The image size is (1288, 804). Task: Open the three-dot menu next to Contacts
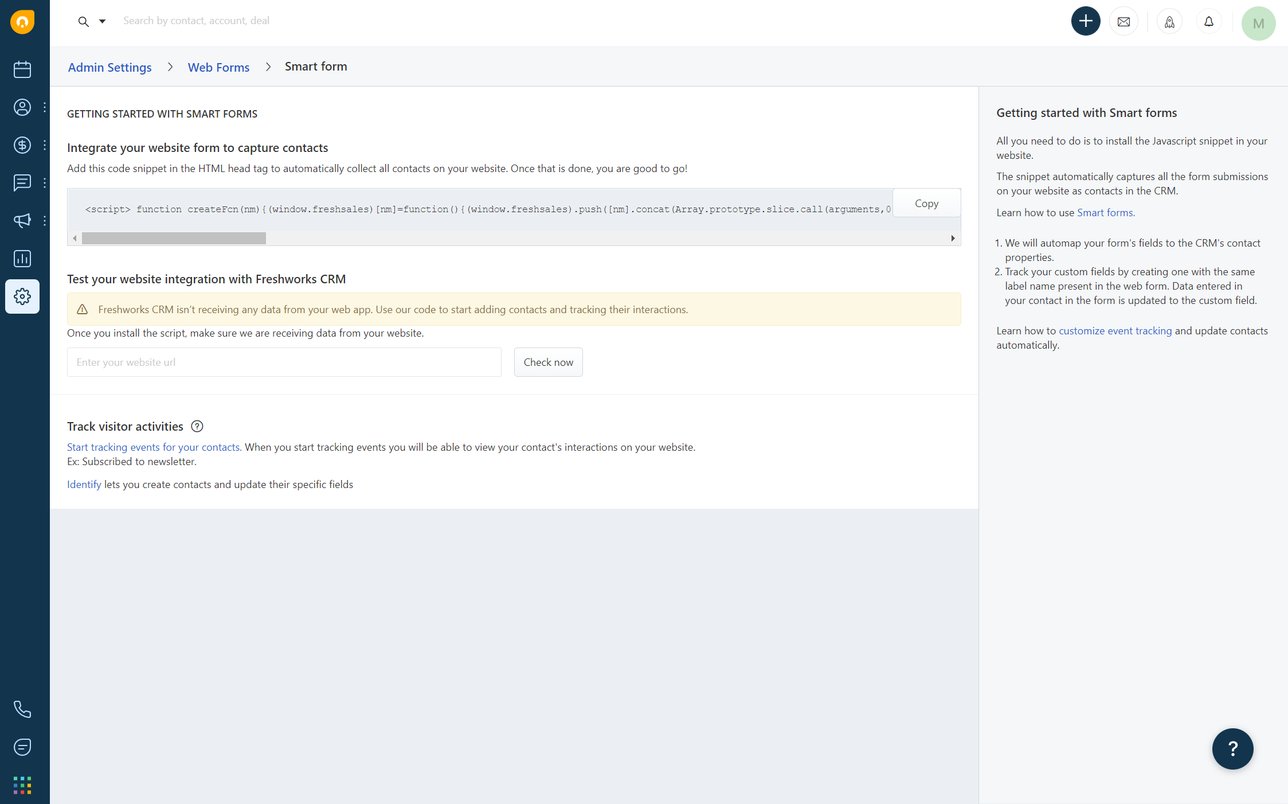[45, 107]
